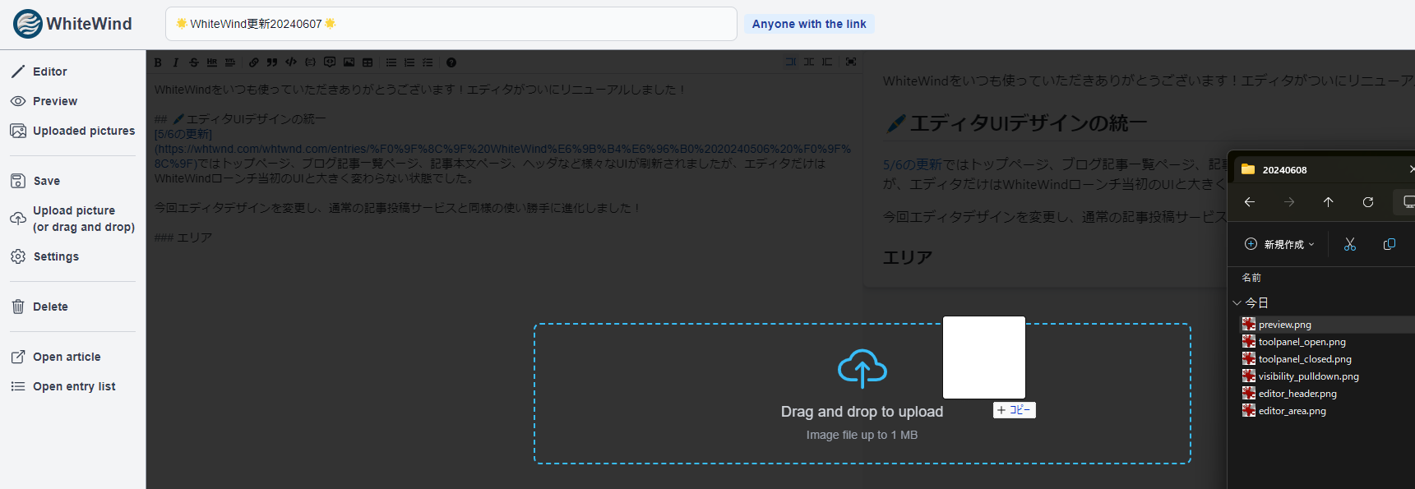Toggle strikethrough text formatting
1415x489 pixels.
[194, 62]
